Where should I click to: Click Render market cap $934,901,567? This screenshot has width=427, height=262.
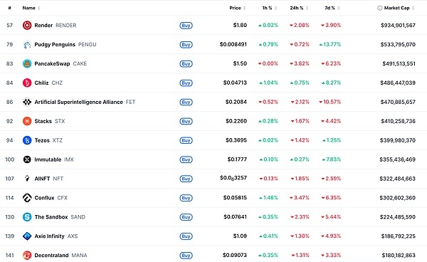coord(398,26)
